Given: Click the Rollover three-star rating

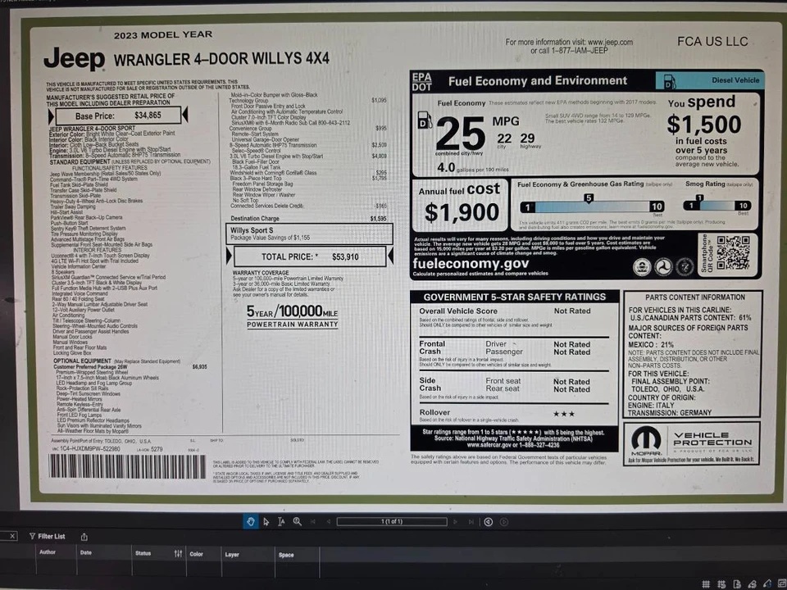Looking at the screenshot, I should pos(564,414).
